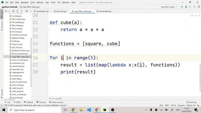The height and width of the screenshot is (113, 201).
Task: Open global_local.py in project tree
Action: 18,38
